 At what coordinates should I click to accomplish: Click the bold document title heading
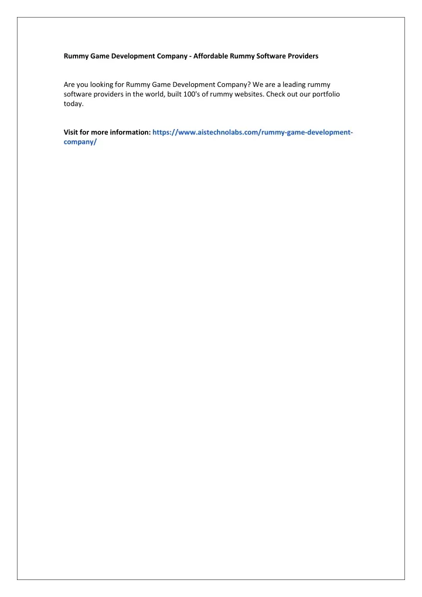click(191, 56)
